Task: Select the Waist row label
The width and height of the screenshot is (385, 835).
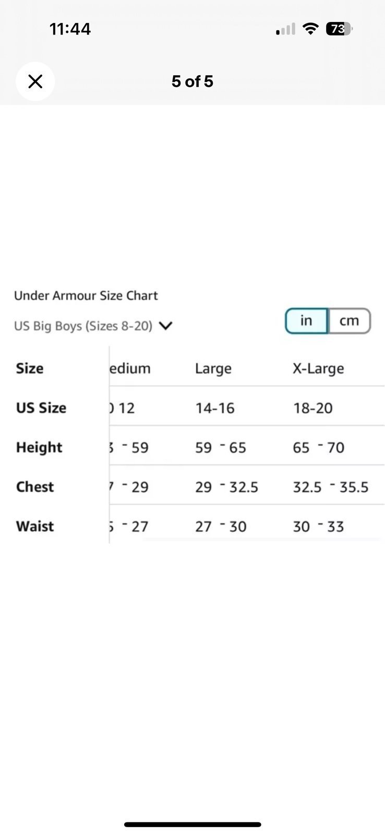Action: coord(35,526)
